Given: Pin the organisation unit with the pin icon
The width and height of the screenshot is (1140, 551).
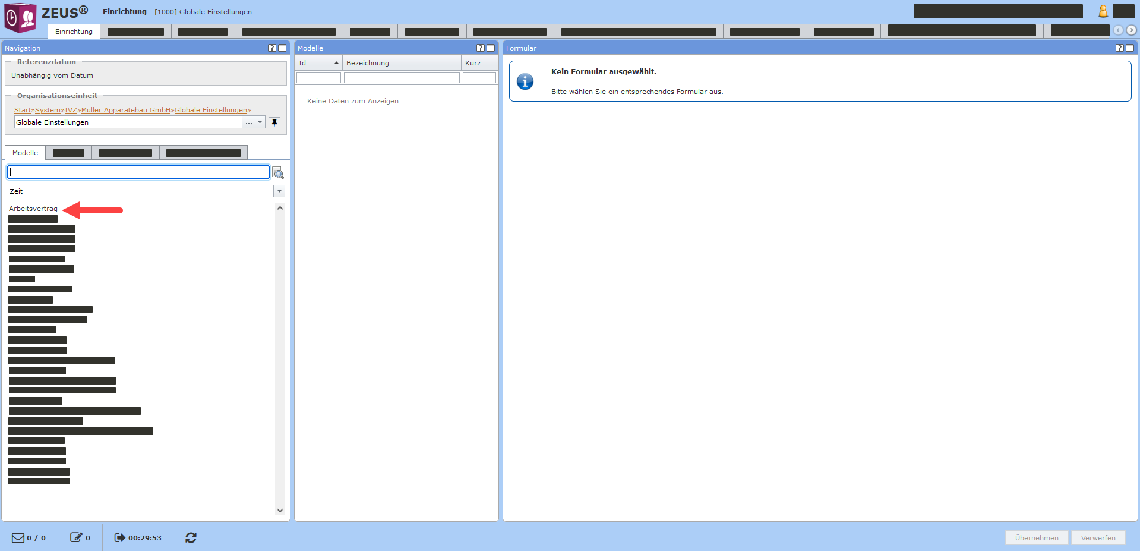Looking at the screenshot, I should (274, 122).
